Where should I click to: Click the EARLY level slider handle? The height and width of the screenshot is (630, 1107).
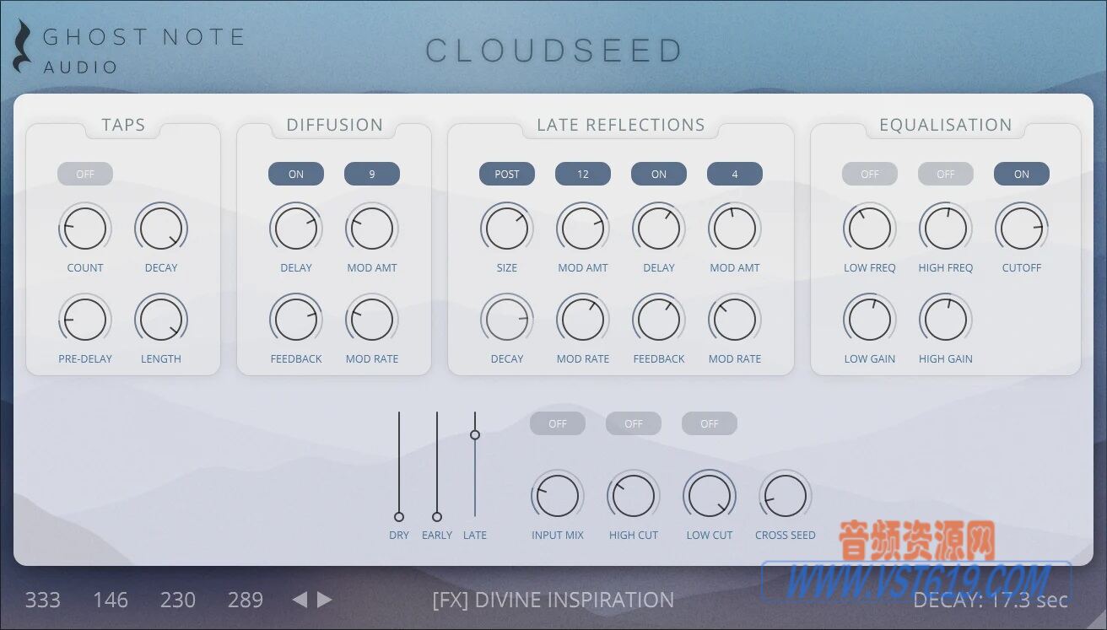[x=437, y=517]
